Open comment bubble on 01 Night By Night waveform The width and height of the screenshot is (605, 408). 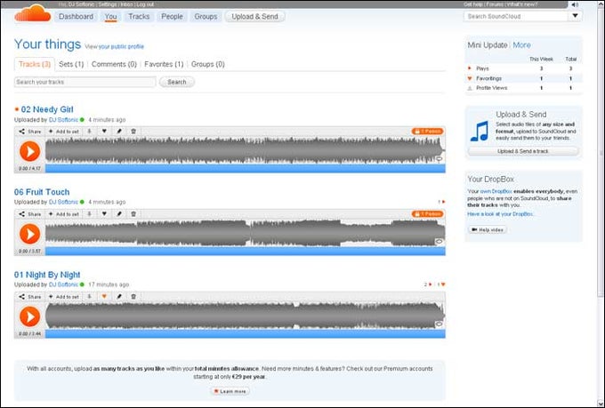(440, 324)
